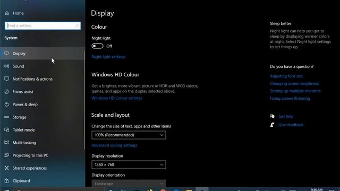
Task: Click the Display page heading
Action: (103, 13)
